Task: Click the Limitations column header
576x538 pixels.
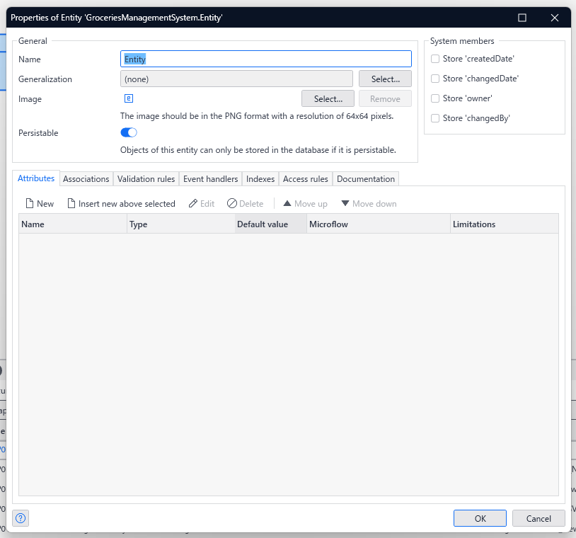Action: click(x=505, y=224)
